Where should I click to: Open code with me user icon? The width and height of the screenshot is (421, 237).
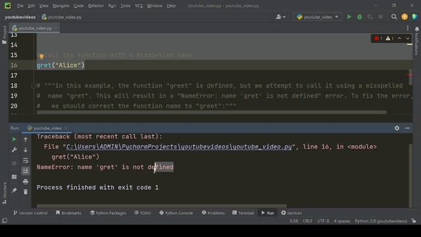coord(280,17)
